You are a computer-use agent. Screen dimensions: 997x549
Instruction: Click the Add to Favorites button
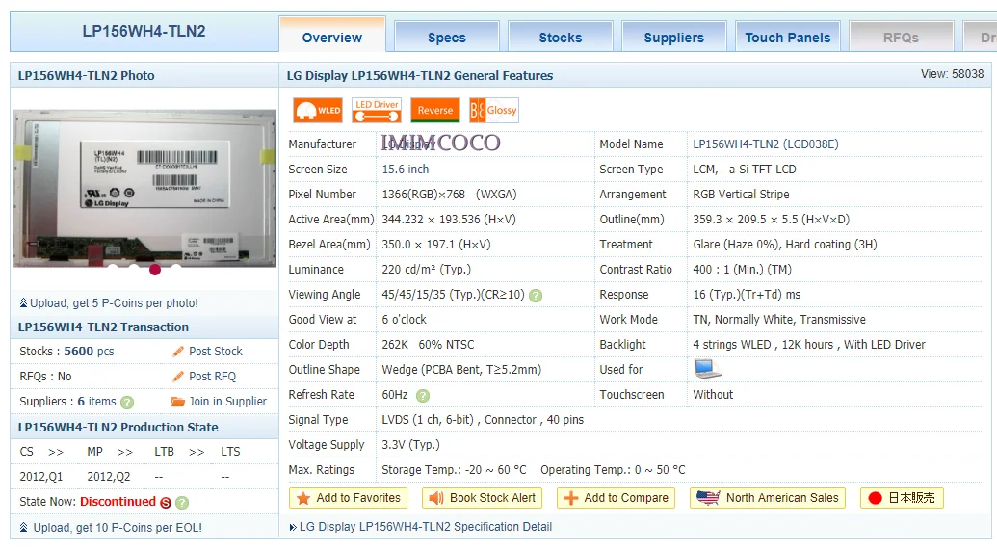point(348,498)
